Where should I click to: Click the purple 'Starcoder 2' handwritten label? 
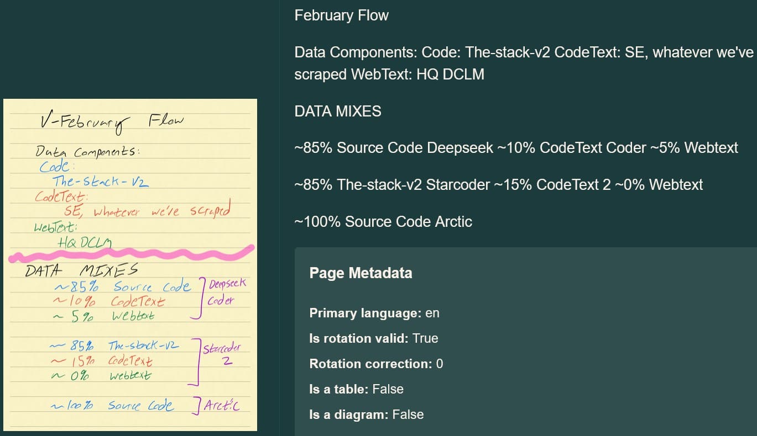(x=221, y=354)
